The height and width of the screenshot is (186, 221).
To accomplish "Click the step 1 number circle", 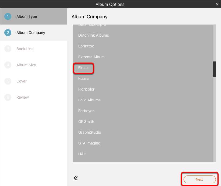I will (8, 16).
